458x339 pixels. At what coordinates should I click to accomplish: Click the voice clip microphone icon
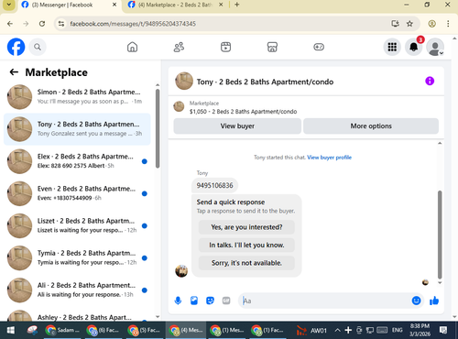178,301
